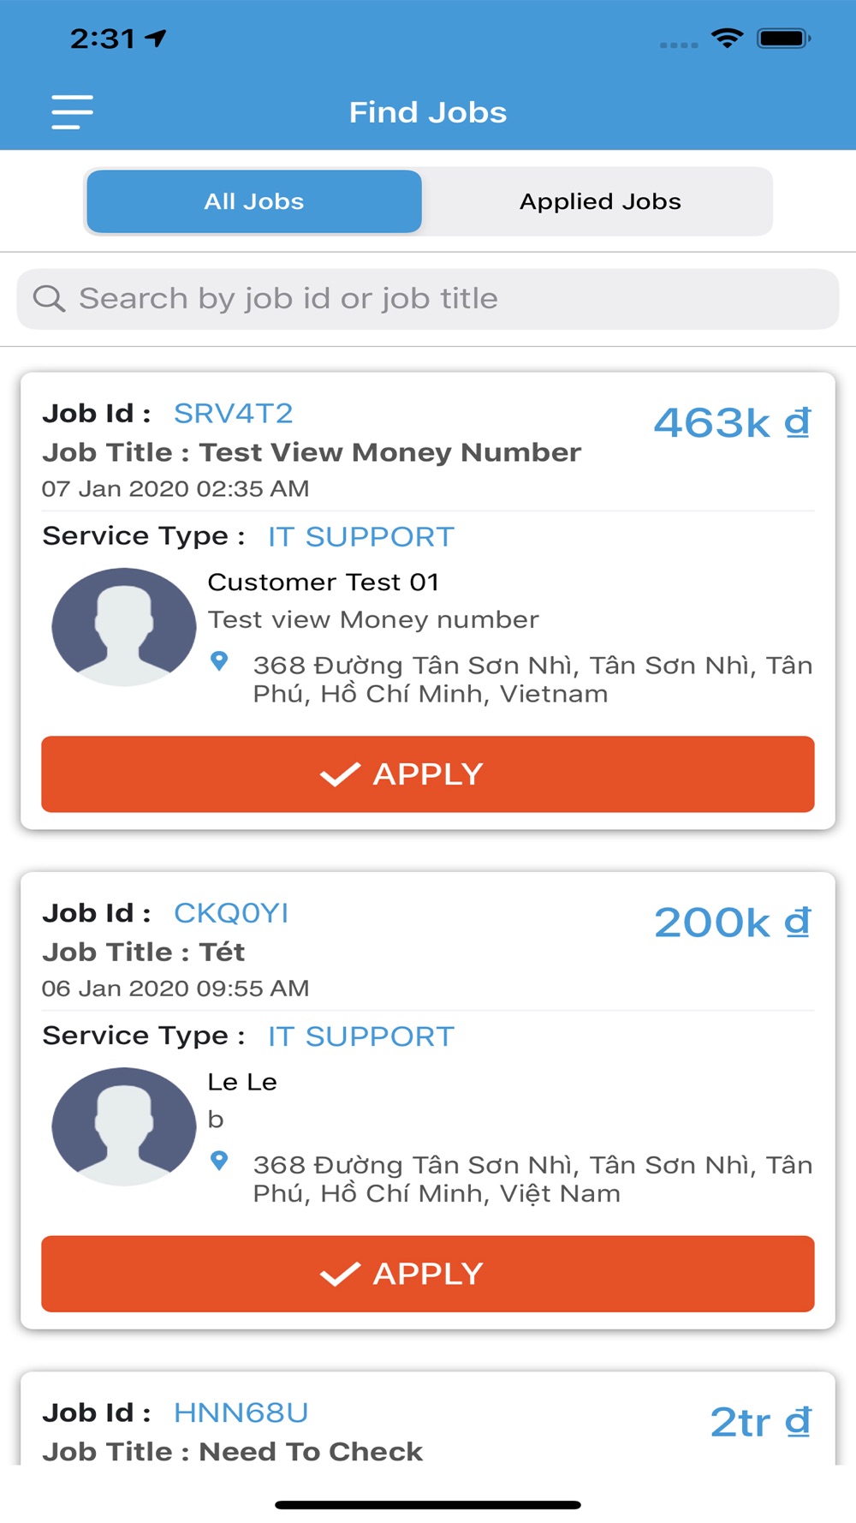Open the hamburger menu
Screen dimensions: 856x1523
pos(72,112)
